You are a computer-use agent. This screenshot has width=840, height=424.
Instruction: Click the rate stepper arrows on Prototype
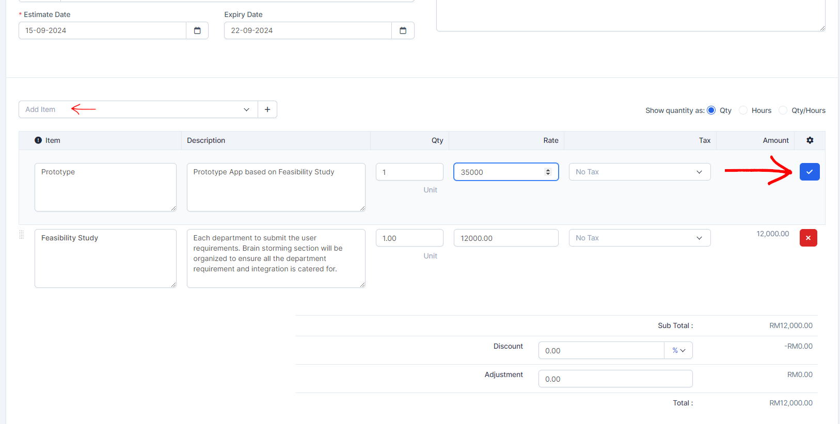548,172
